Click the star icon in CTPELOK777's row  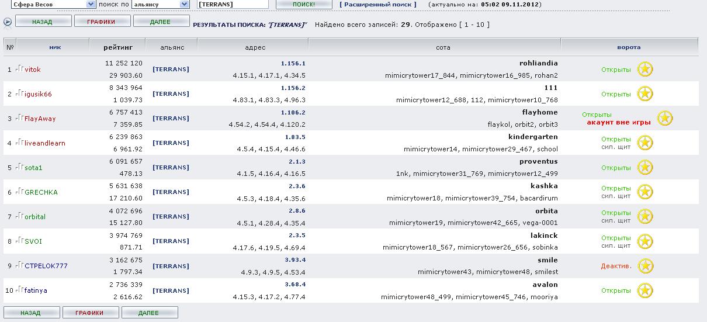click(x=644, y=266)
